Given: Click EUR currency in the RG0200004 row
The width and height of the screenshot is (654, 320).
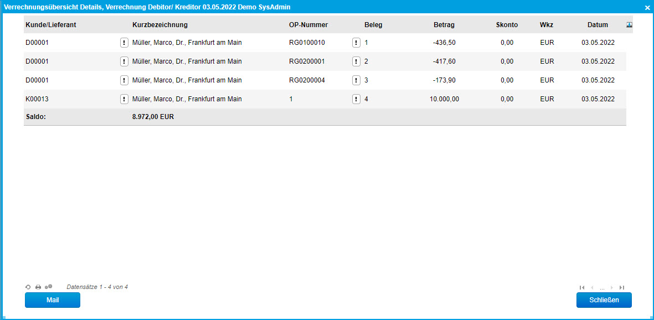Looking at the screenshot, I should (x=547, y=80).
